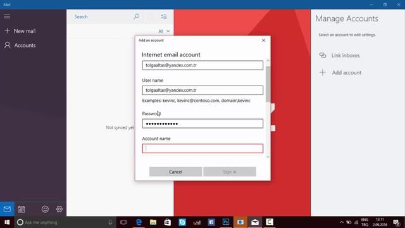405x228 pixels.
Task: Open Skype from taskbar
Action: [182, 222]
